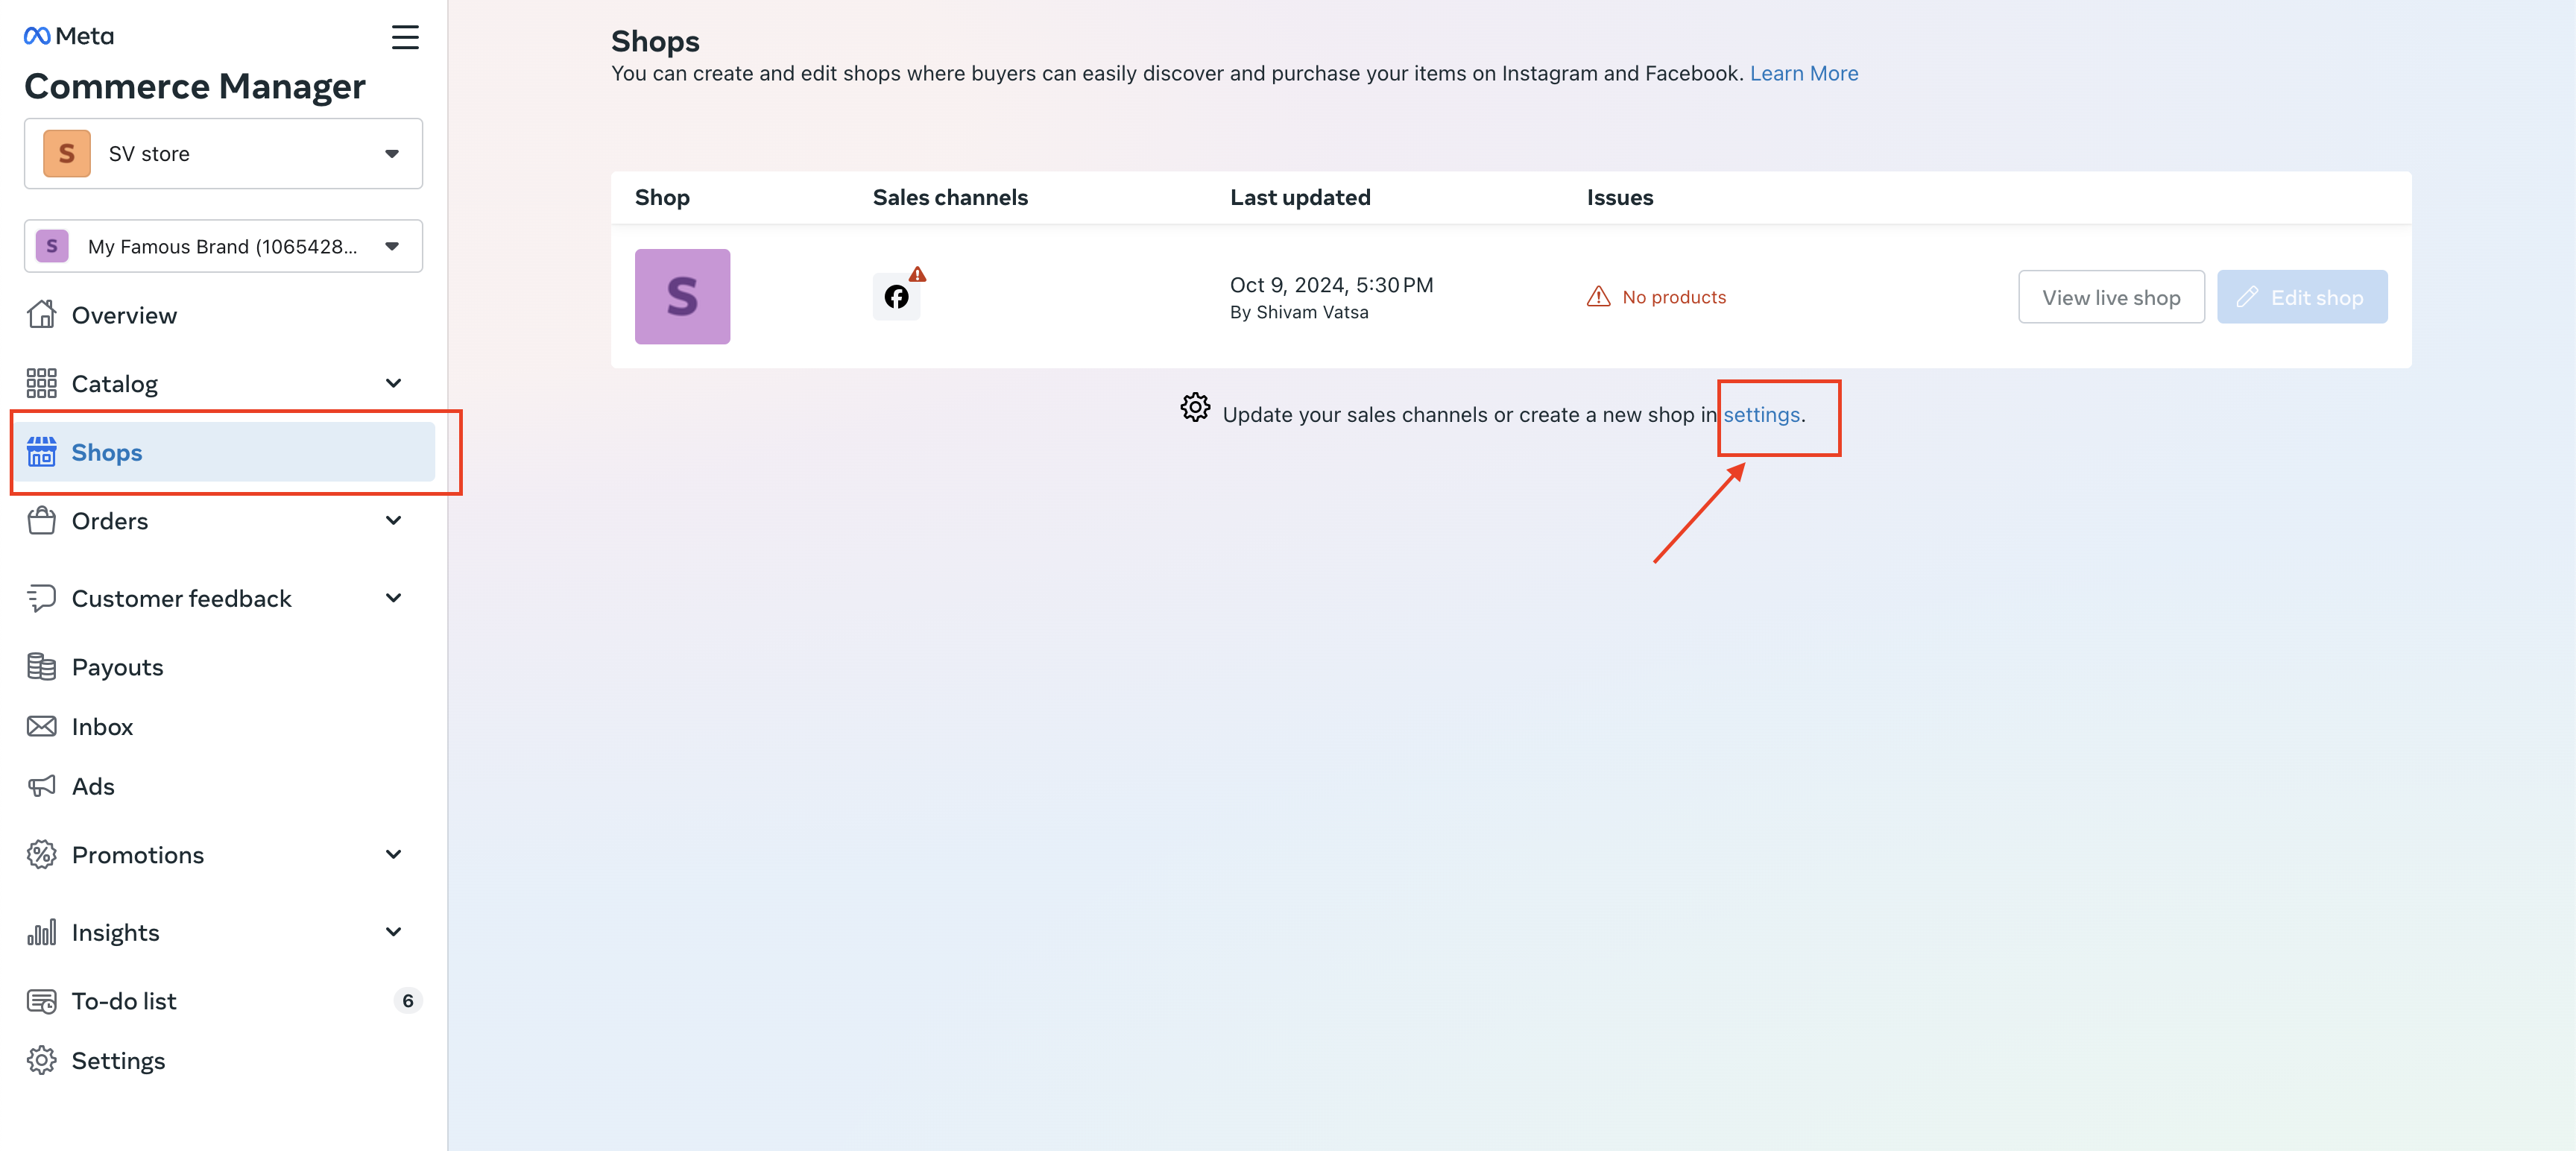Open the Promotions menu item

[138, 855]
